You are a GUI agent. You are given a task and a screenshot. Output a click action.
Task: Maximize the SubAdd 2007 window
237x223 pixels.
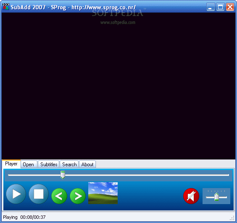coord(220,7)
